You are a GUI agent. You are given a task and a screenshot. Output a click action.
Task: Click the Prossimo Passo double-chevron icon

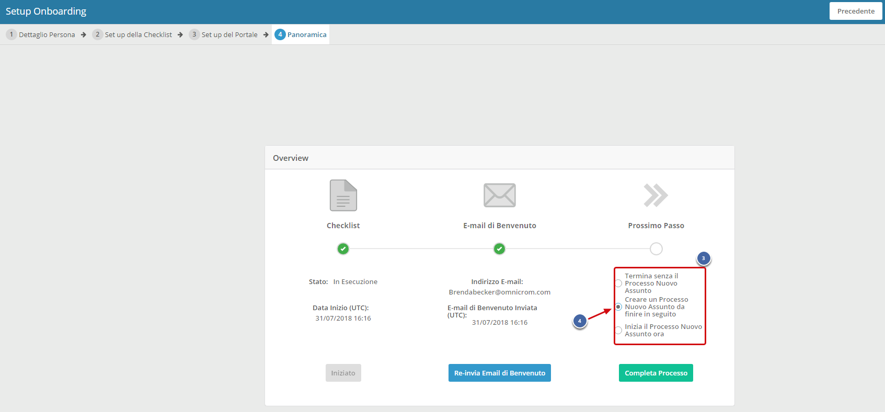pyautogui.click(x=656, y=195)
